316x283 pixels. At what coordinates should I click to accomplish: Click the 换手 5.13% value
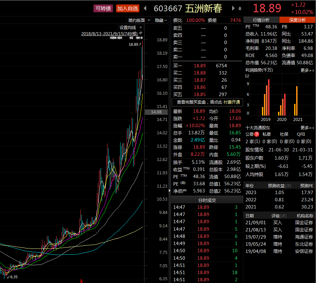tap(198, 162)
